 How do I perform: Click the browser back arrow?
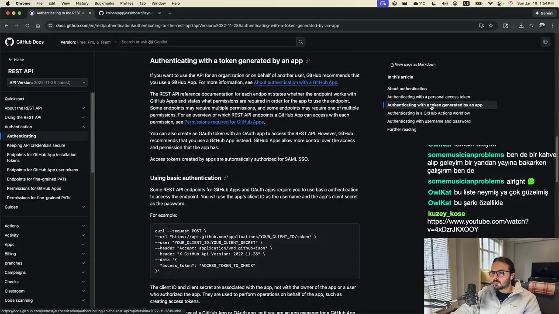point(7,26)
